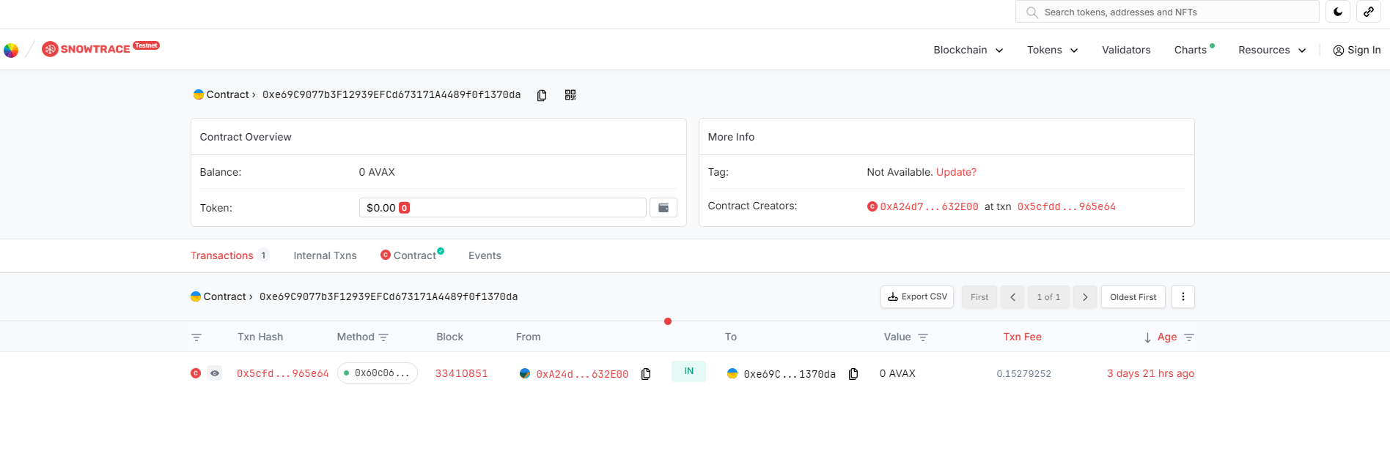The image size is (1390, 456).
Task: Open block 33410851 link
Action: 461,373
